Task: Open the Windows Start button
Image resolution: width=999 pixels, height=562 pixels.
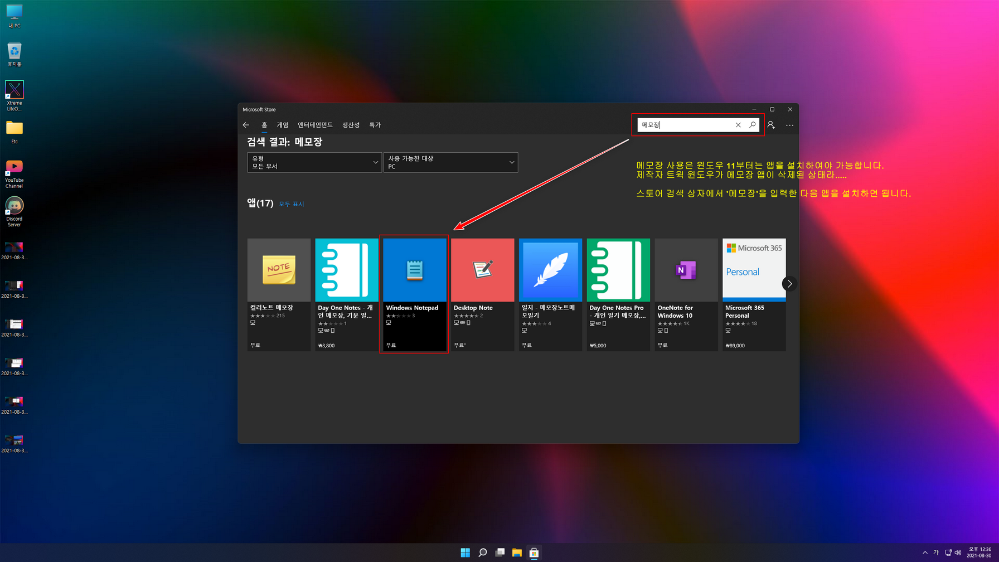Action: click(465, 553)
